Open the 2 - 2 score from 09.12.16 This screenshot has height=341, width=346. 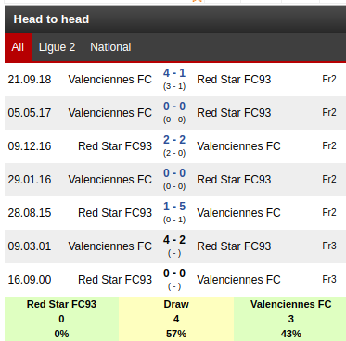click(174, 140)
